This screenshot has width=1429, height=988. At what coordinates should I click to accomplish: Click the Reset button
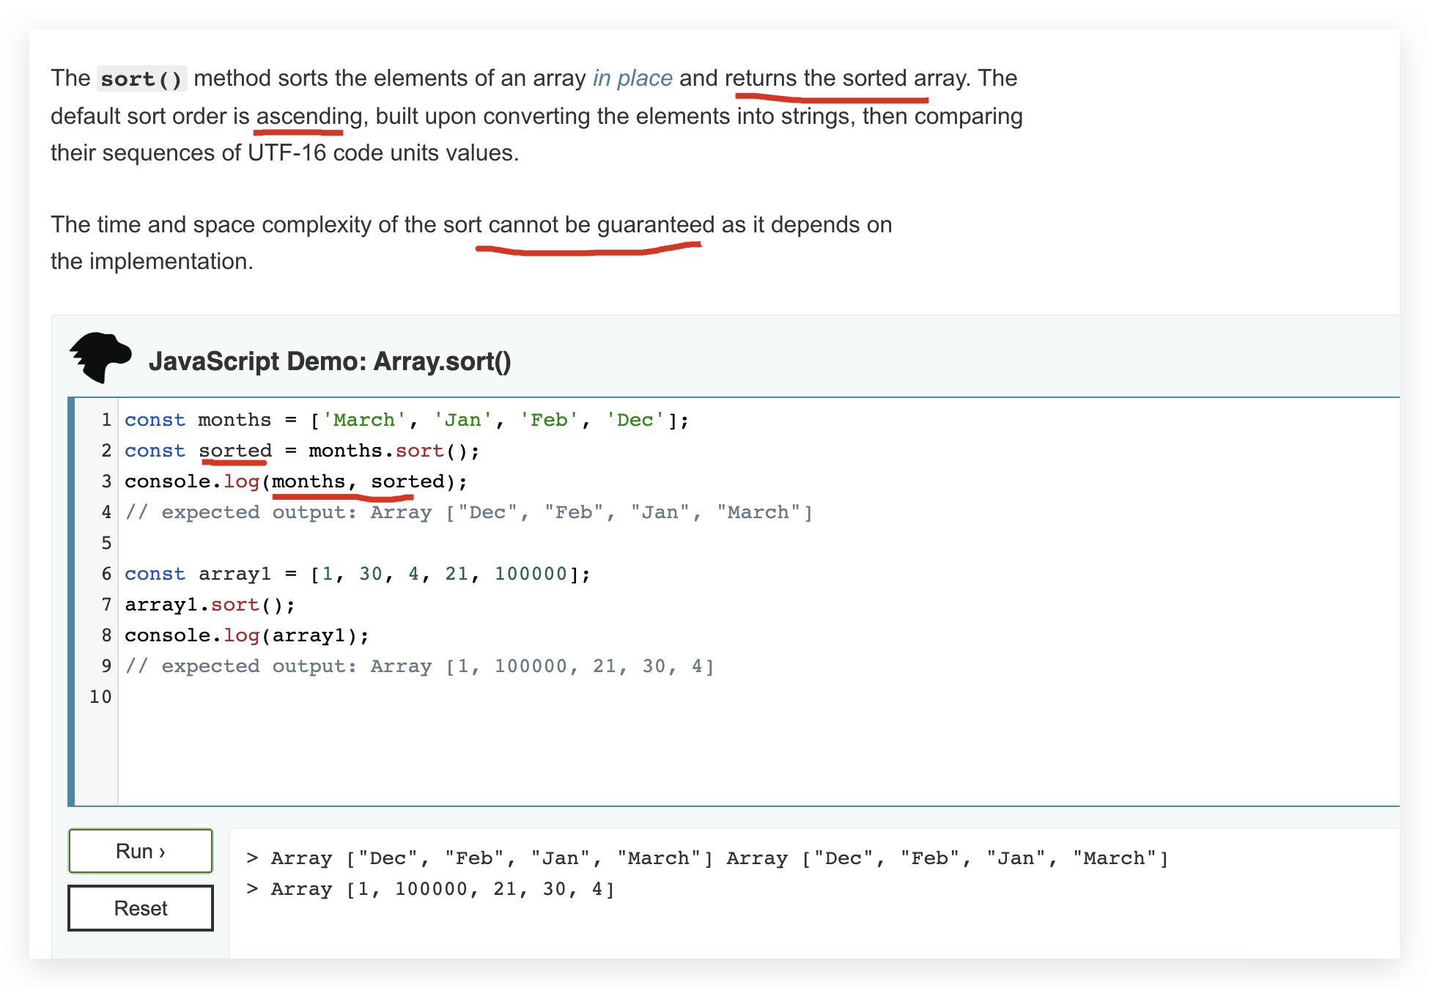click(x=141, y=908)
